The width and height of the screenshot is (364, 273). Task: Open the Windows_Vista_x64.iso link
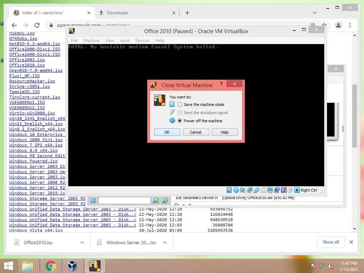click(36, 230)
